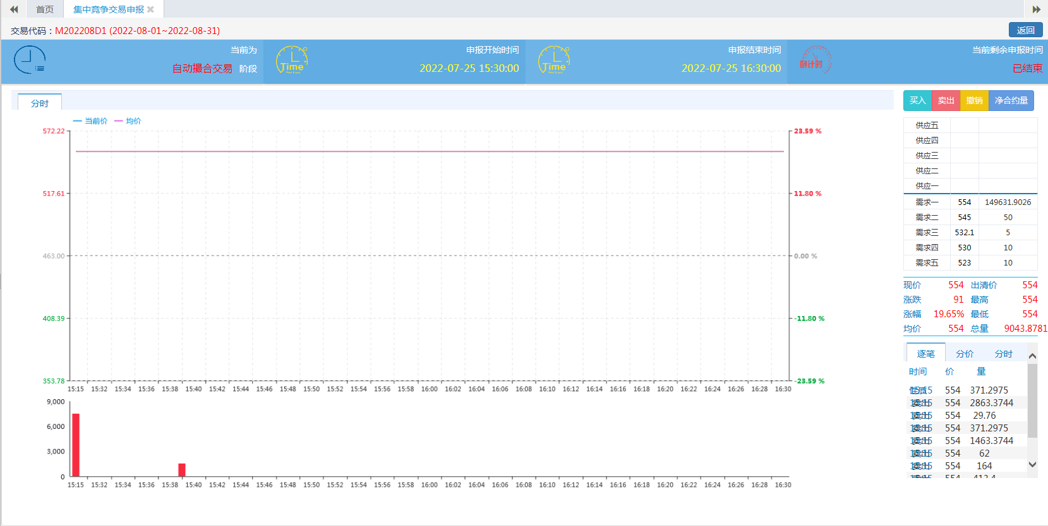Click the blue clock icon for current stage
1048x526 pixels.
tap(30, 61)
